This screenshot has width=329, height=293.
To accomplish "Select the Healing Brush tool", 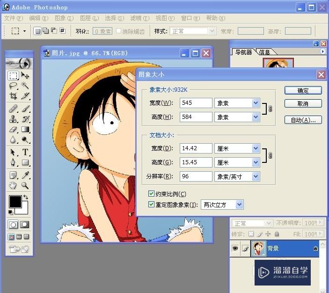I will (x=13, y=109).
